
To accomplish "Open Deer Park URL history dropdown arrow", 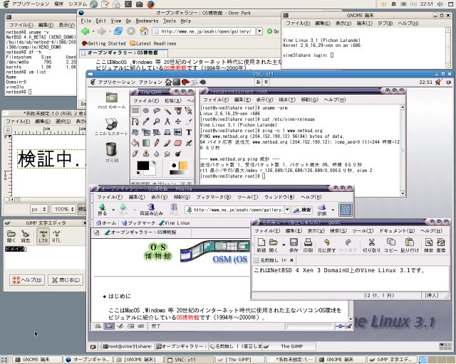I will tap(259, 31).
